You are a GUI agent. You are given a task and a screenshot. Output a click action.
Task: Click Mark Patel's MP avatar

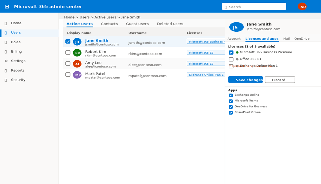tap(77, 75)
